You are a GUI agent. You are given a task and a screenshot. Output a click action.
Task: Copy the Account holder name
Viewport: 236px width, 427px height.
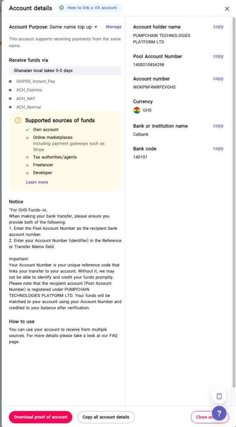pyautogui.click(x=218, y=27)
